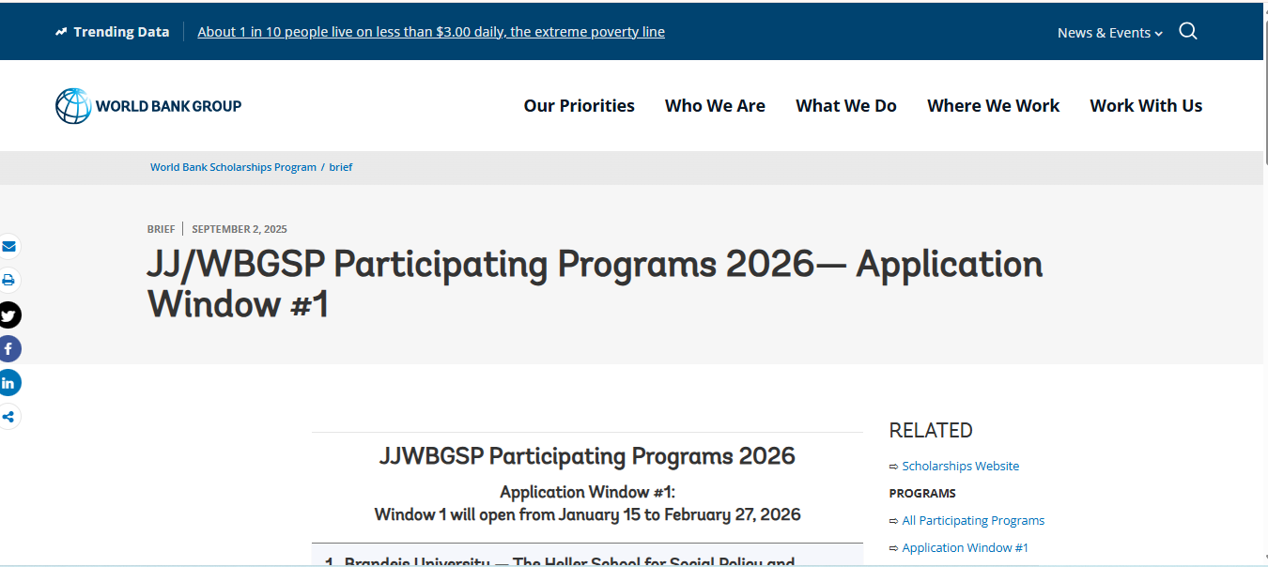Open the Our Priorities menu

pyautogui.click(x=579, y=105)
